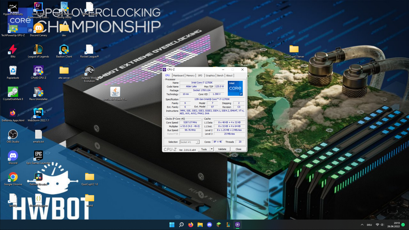Click the Core Speed value 5287.07 MHz
The height and width of the screenshot is (230, 409).
pyautogui.click(x=190, y=123)
